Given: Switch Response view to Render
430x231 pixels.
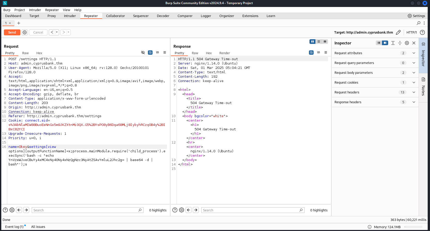Looking at the screenshot, I should point(225,53).
